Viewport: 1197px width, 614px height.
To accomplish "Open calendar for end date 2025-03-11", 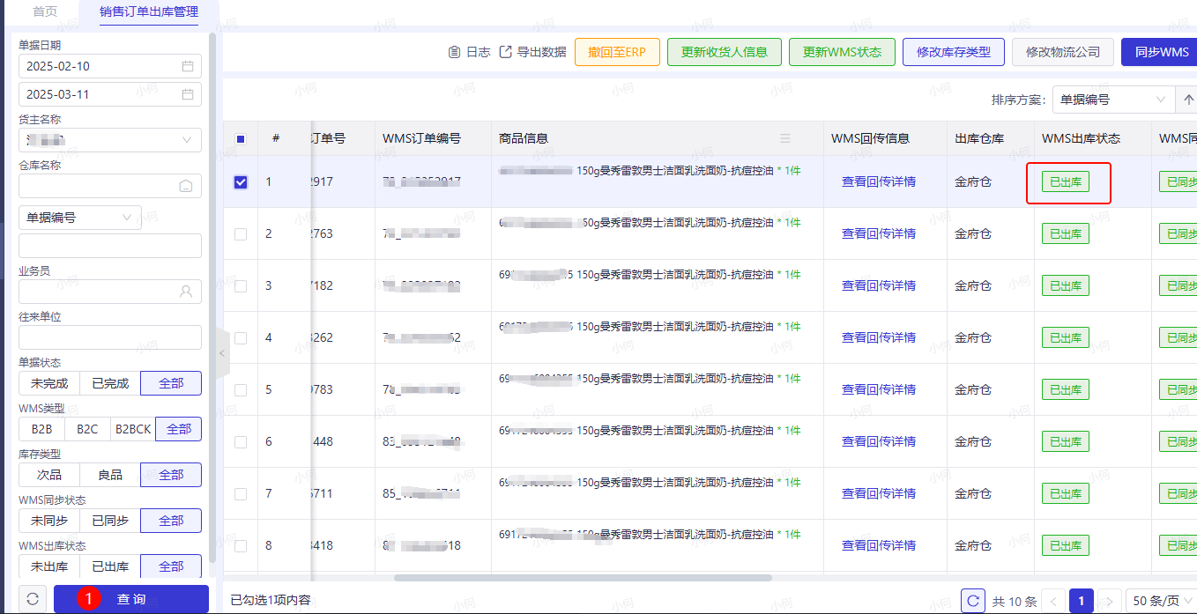I will point(188,94).
